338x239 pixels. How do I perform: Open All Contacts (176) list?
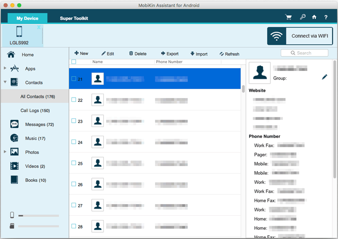coord(35,97)
